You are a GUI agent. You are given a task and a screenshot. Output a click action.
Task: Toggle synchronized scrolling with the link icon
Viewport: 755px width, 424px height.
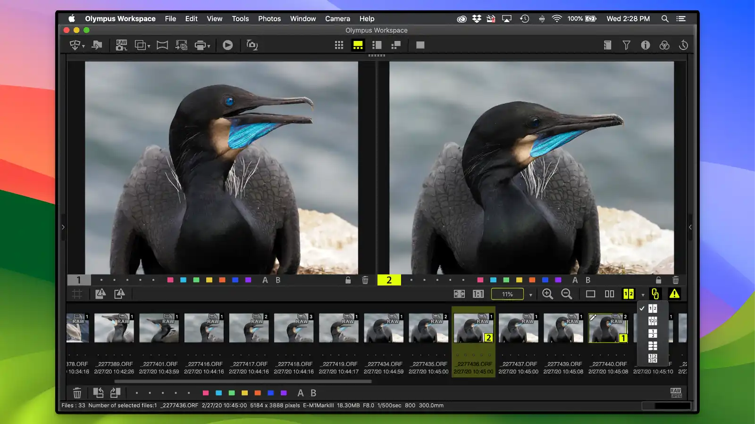(x=656, y=294)
